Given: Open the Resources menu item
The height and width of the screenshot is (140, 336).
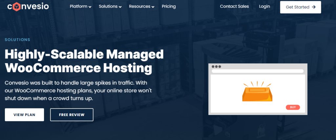Looking at the screenshot, I should tap(139, 7).
